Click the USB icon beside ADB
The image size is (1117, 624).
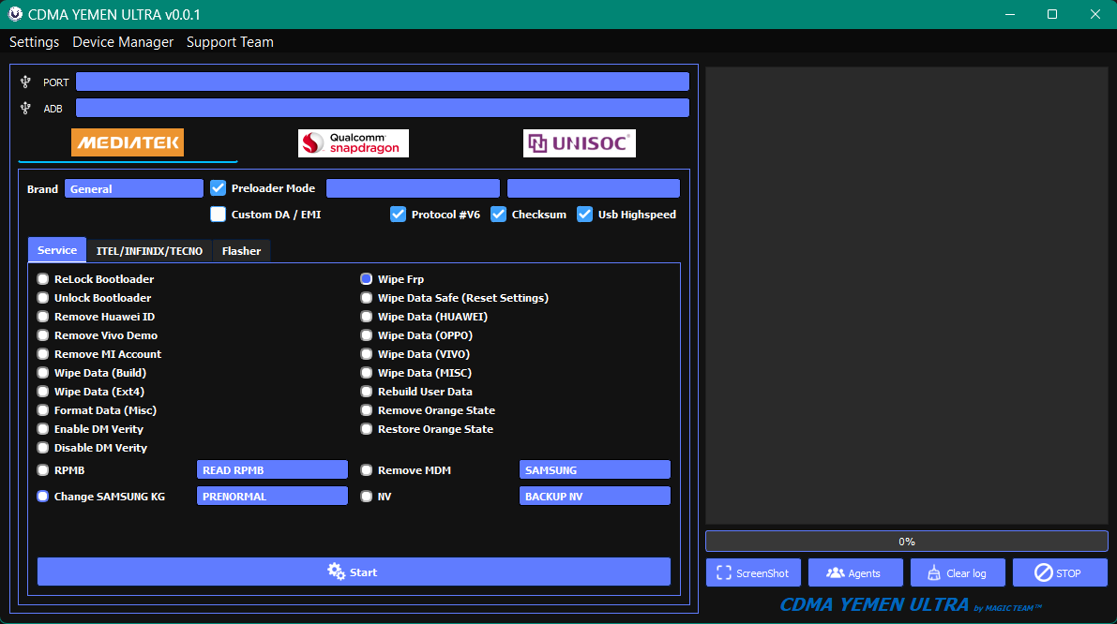pyautogui.click(x=25, y=109)
